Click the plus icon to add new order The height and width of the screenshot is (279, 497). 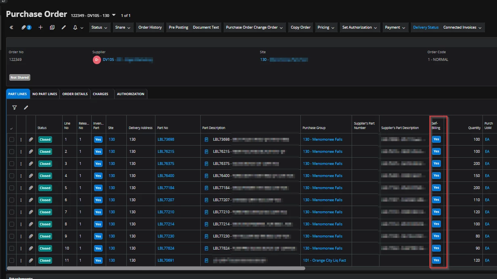pyautogui.click(x=40, y=27)
